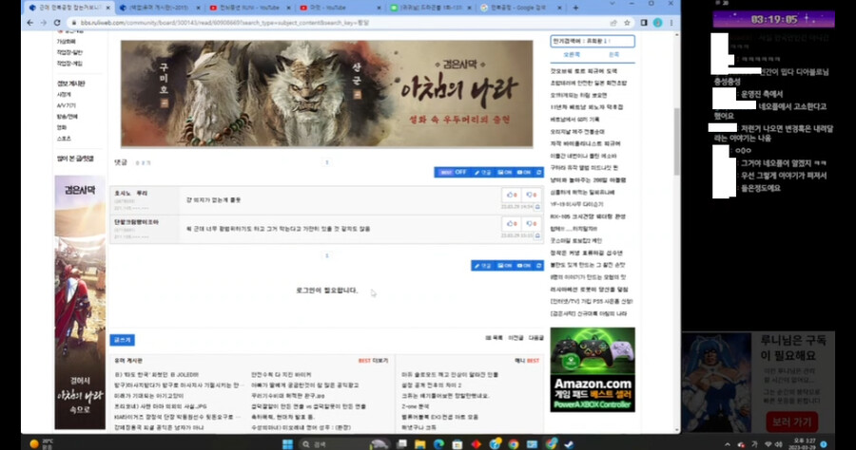The height and width of the screenshot is (450, 856).
Task: Switch to the Google search tab
Action: click(x=518, y=8)
